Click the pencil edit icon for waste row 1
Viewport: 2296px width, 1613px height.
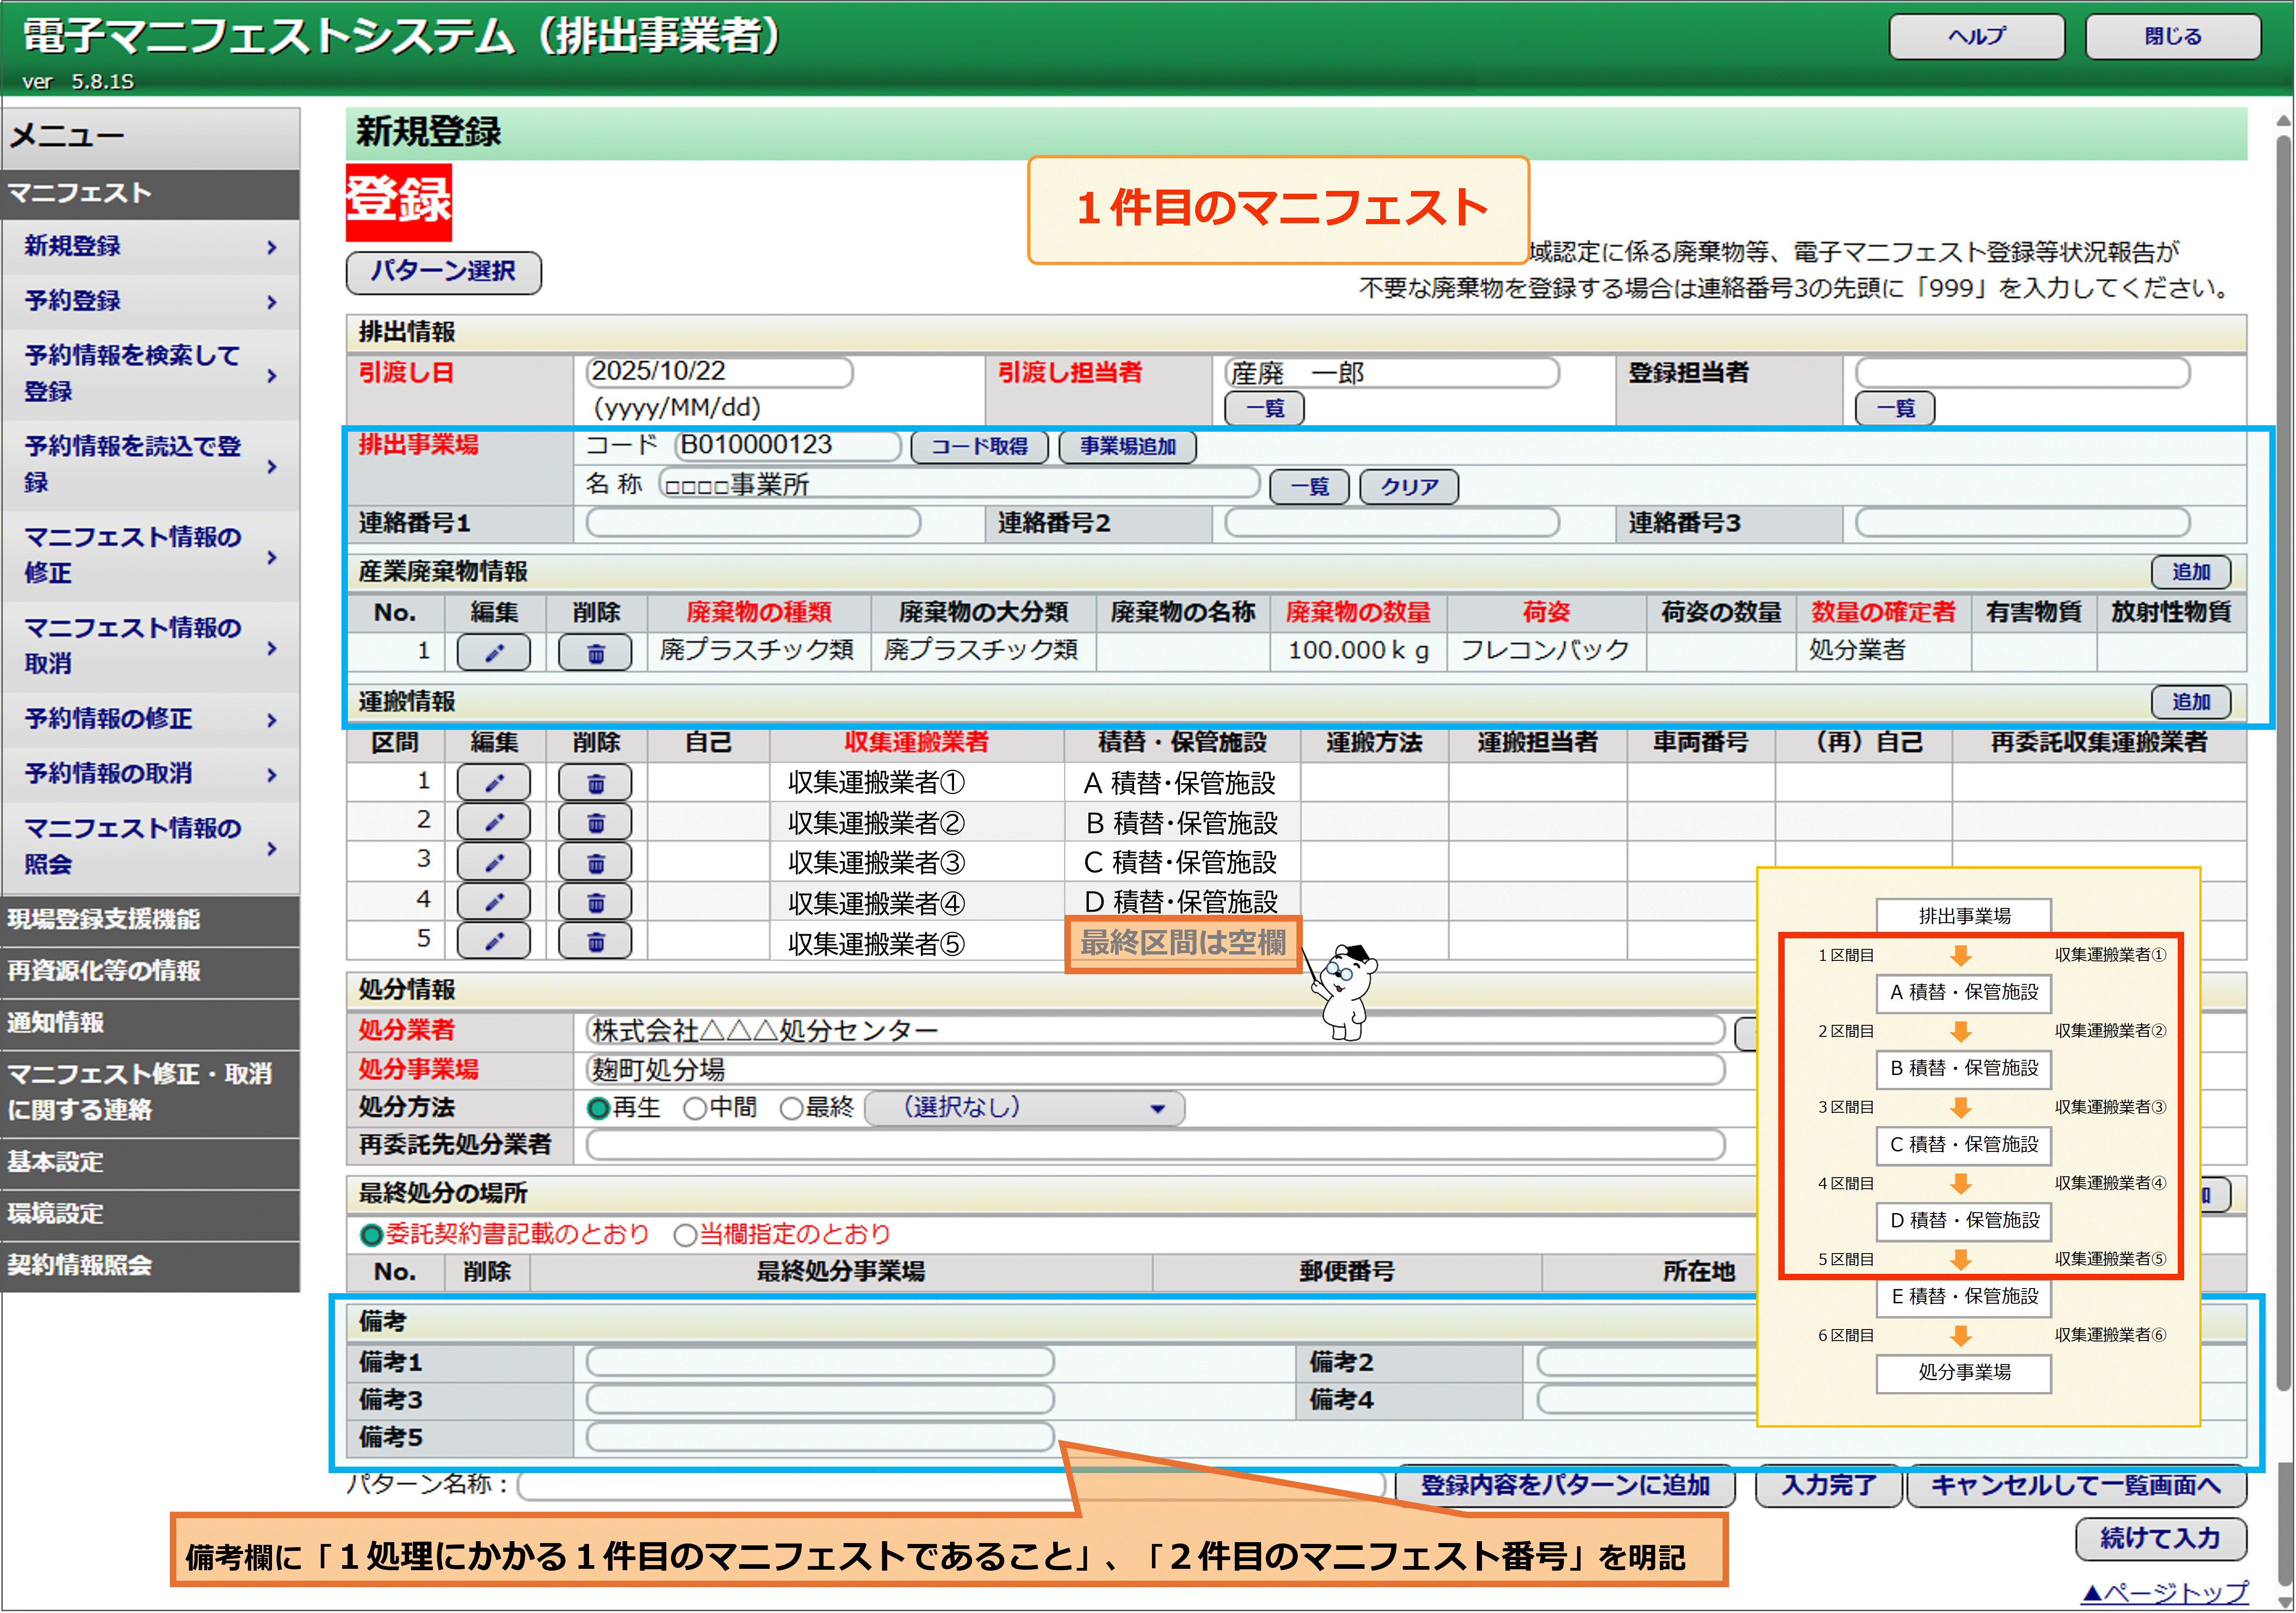click(x=493, y=653)
